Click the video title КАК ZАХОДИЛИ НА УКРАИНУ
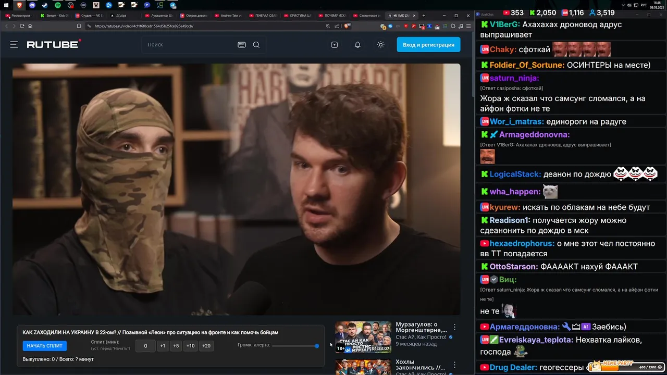 pyautogui.click(x=150, y=332)
